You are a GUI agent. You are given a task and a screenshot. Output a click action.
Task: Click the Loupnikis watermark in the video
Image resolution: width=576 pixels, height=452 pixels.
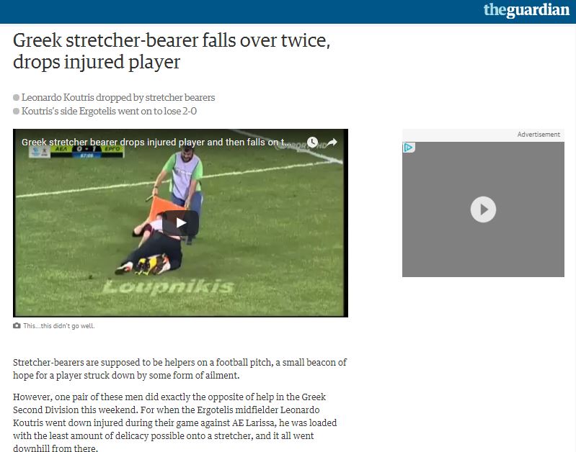click(168, 287)
